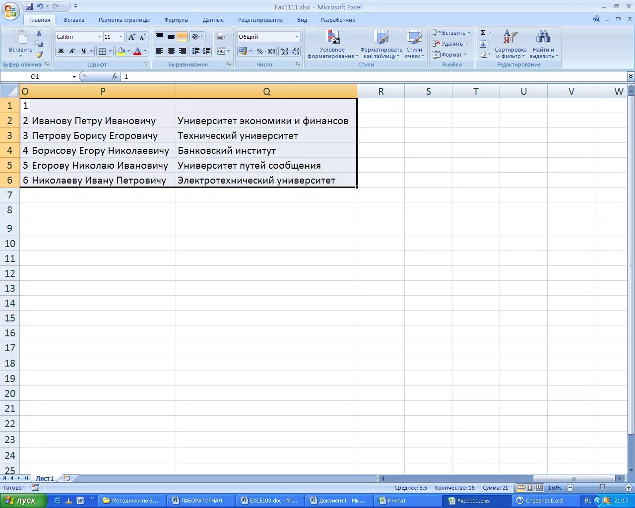The width and height of the screenshot is (635, 508).
Task: Open number format 'Общий' dropdown
Action: point(297,37)
